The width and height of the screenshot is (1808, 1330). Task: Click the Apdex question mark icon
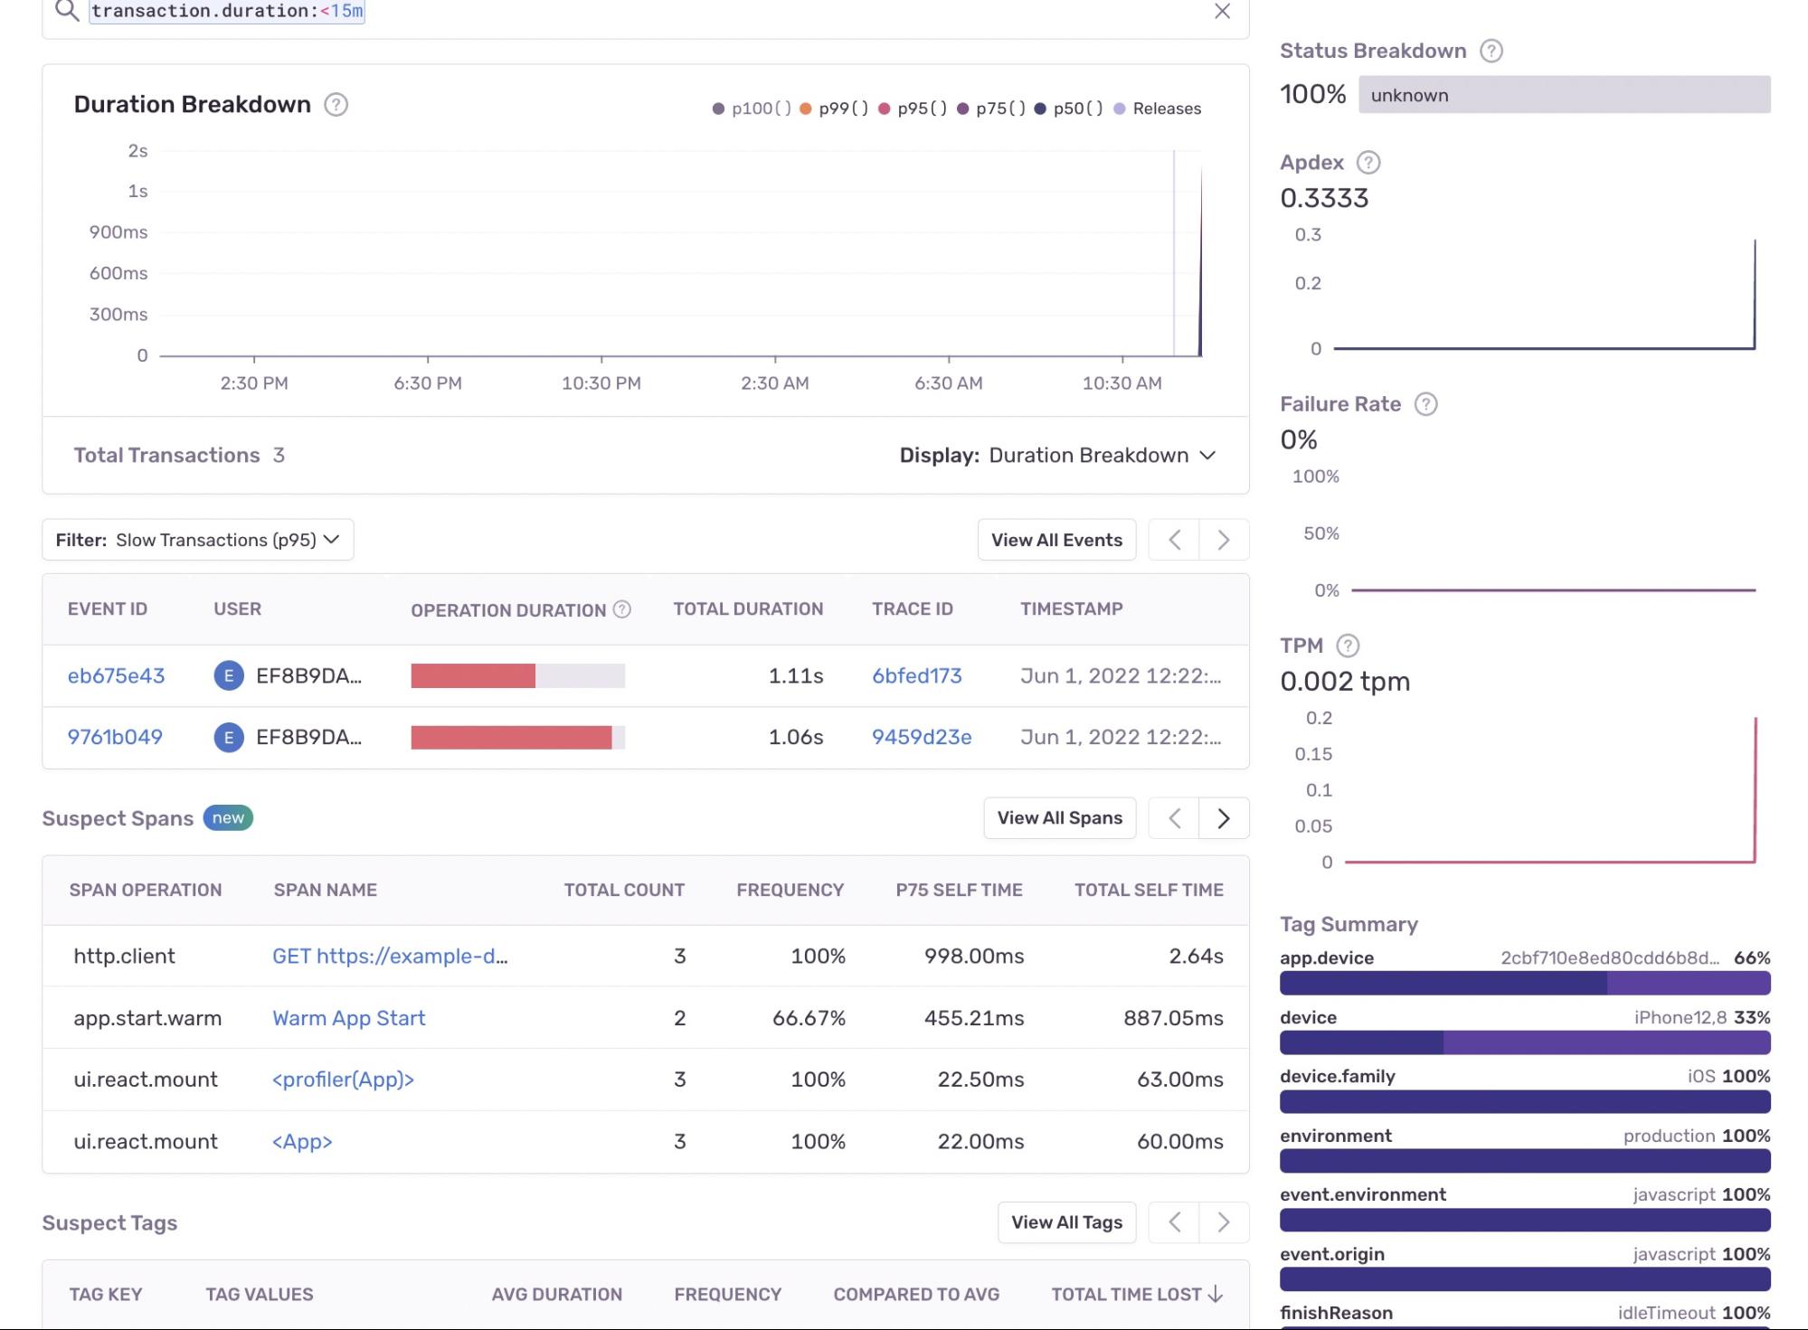1369,163
